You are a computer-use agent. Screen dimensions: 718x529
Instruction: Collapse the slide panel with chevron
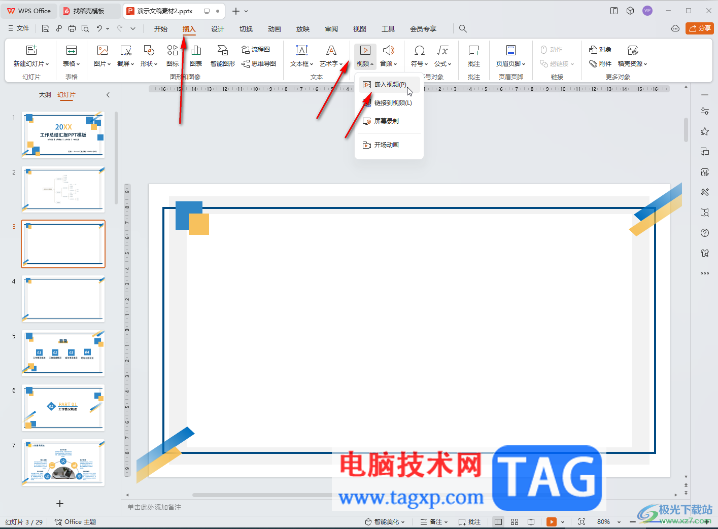pos(108,95)
